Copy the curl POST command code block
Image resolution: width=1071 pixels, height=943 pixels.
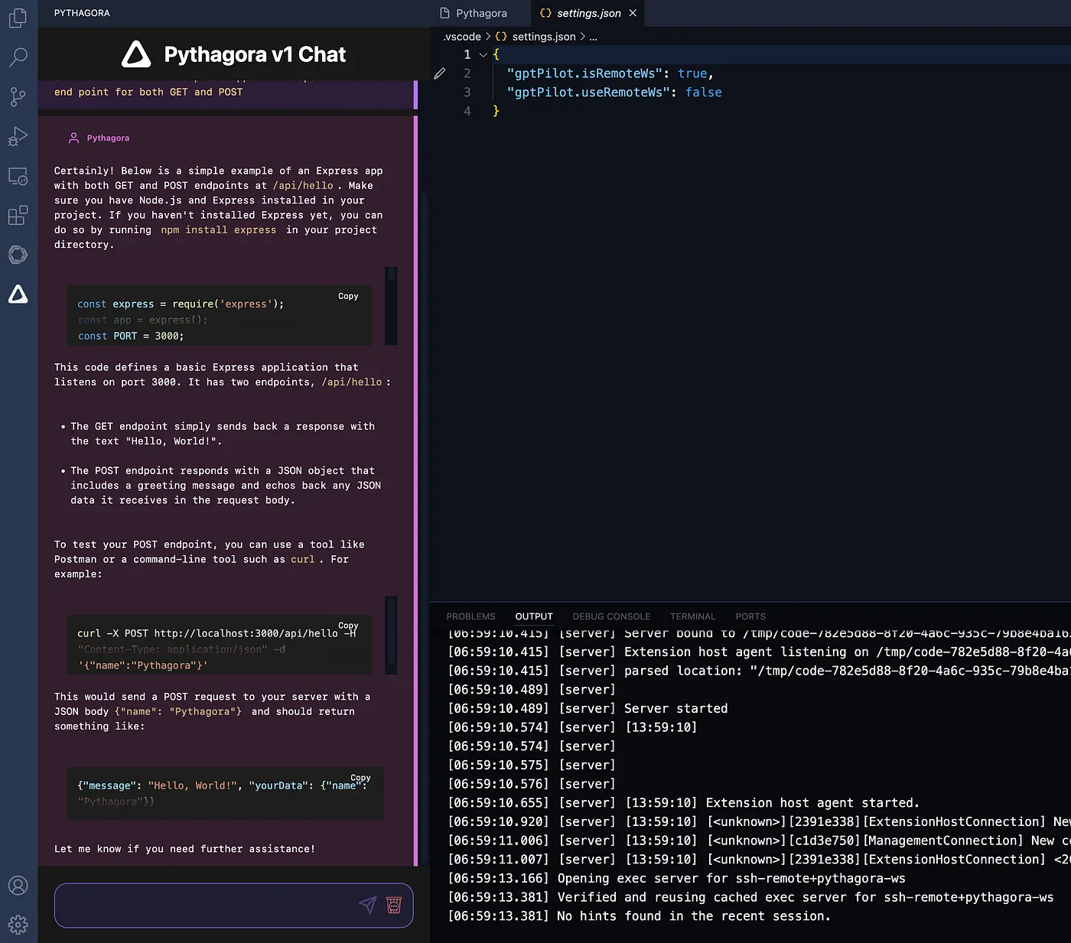(x=348, y=625)
